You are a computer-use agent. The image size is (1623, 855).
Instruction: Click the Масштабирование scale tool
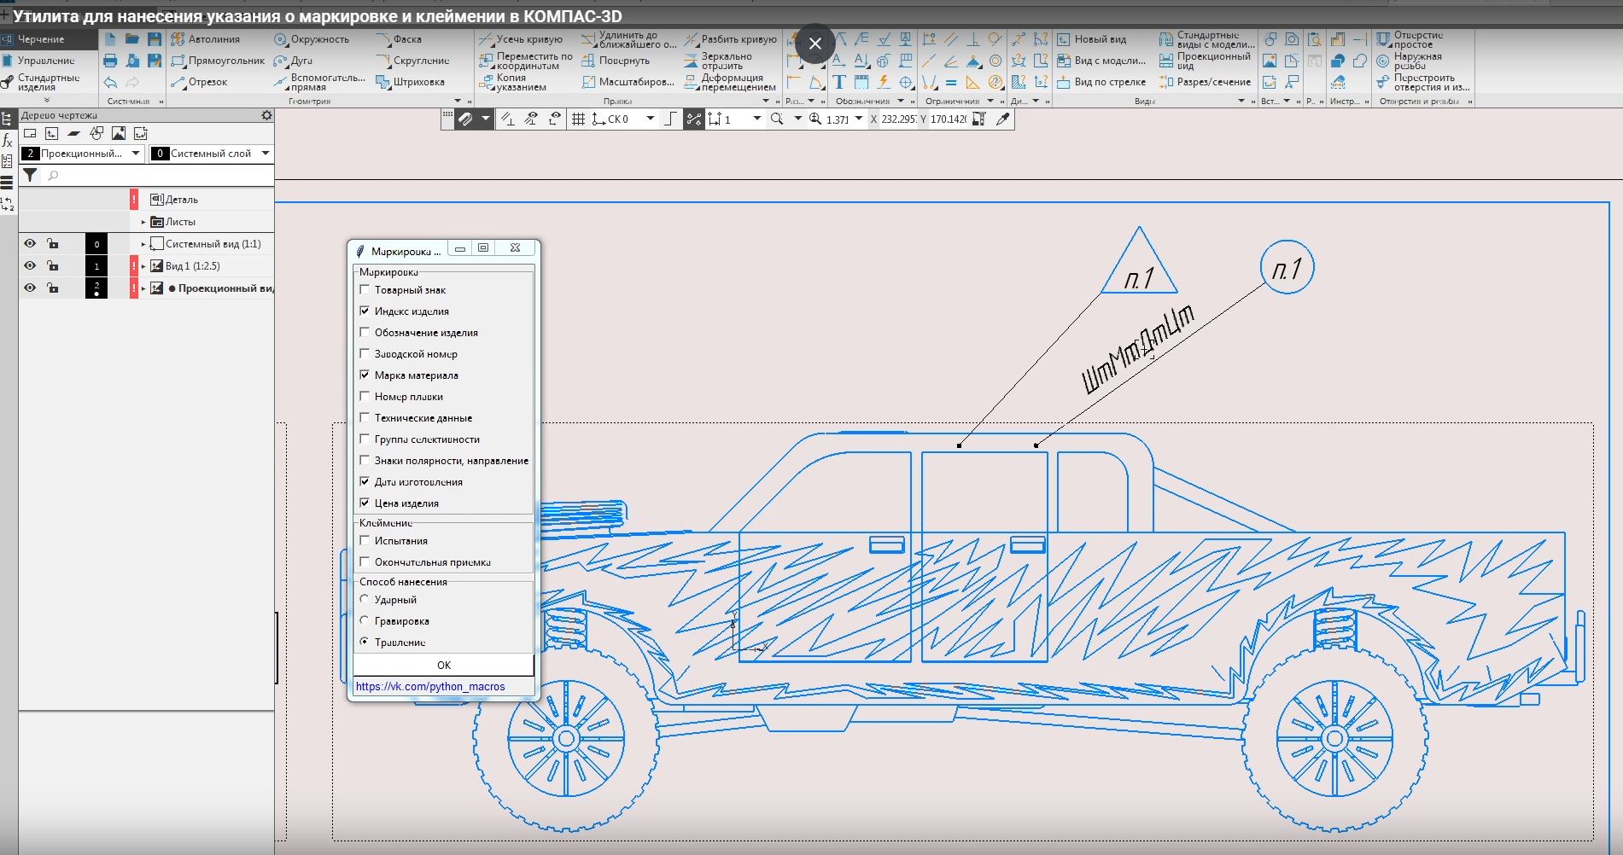[628, 82]
